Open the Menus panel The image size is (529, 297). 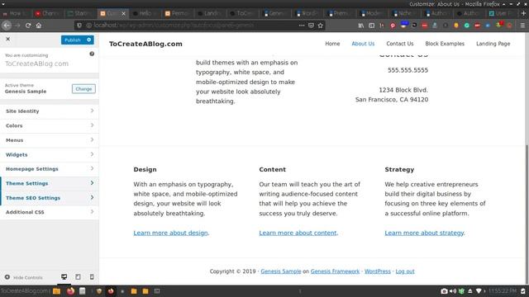(50, 140)
